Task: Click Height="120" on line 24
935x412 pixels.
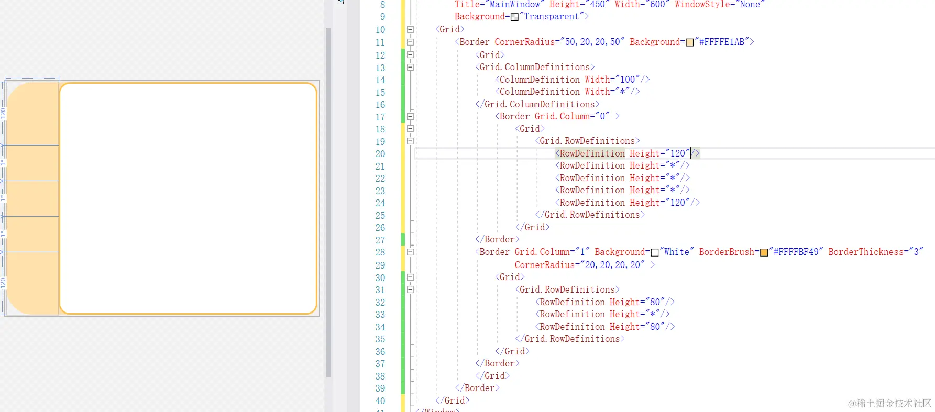Action: (660, 203)
